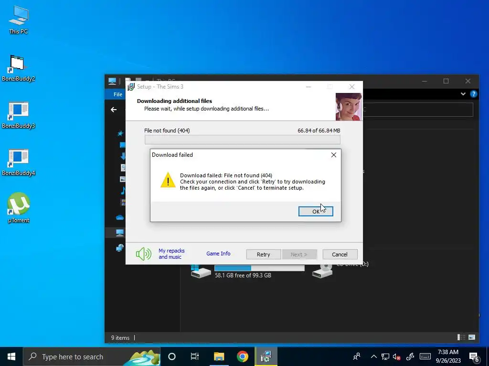Select BonziBuddy4 desktop shortcut

click(19, 163)
